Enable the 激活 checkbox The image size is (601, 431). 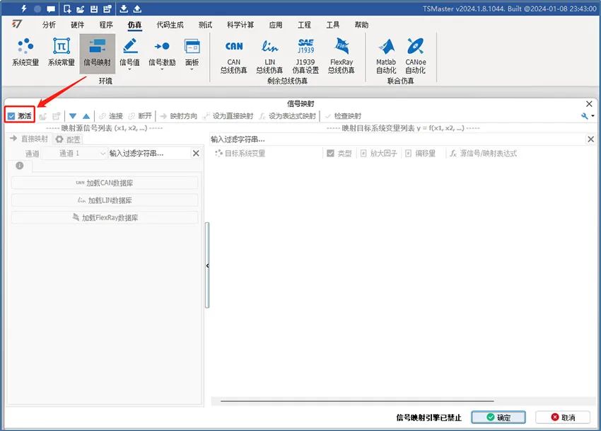pyautogui.click(x=12, y=115)
